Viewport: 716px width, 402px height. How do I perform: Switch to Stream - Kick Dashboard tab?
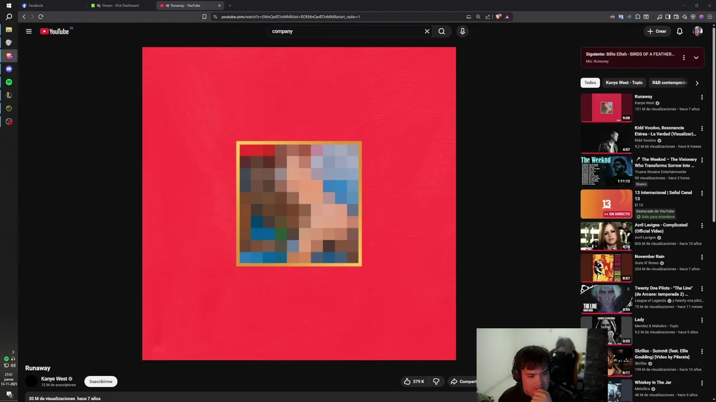pyautogui.click(x=120, y=6)
